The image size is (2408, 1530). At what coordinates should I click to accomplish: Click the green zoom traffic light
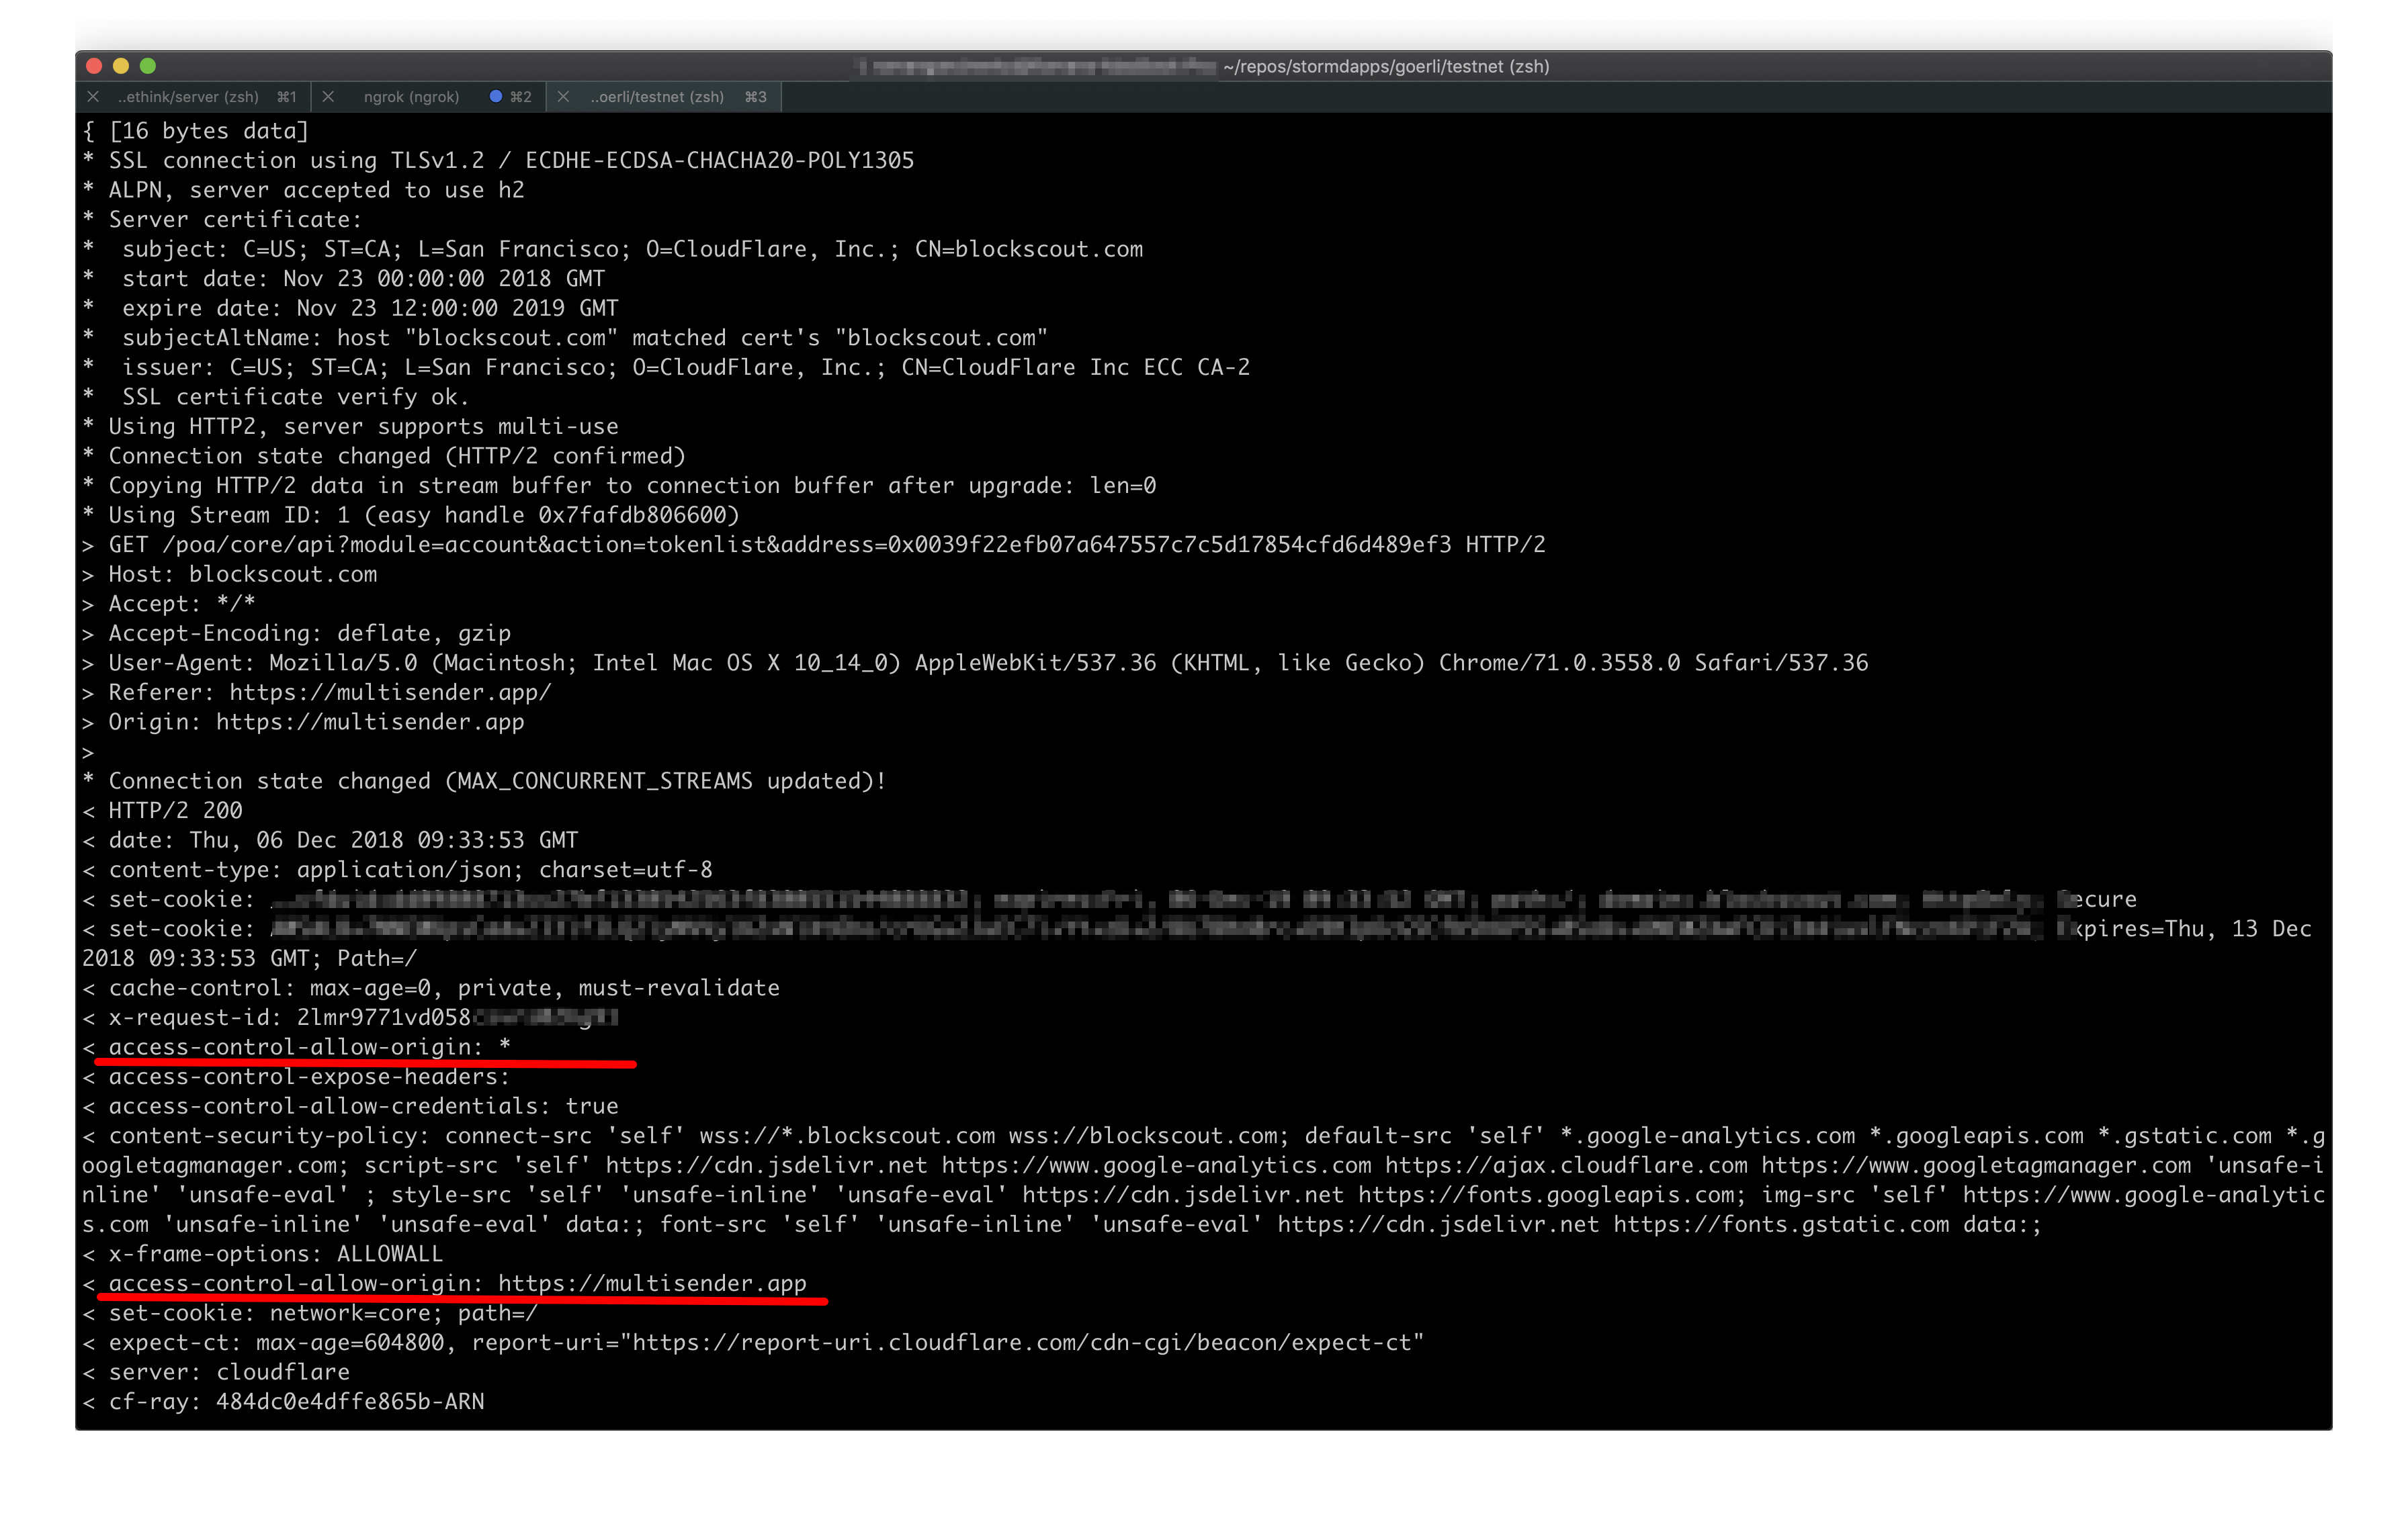(149, 65)
